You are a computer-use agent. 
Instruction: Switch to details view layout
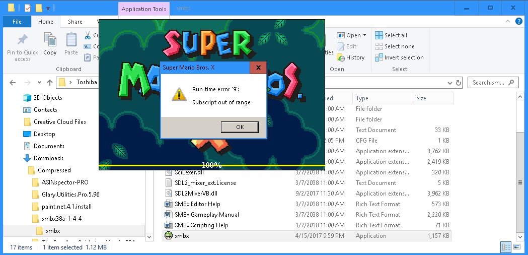(506, 247)
